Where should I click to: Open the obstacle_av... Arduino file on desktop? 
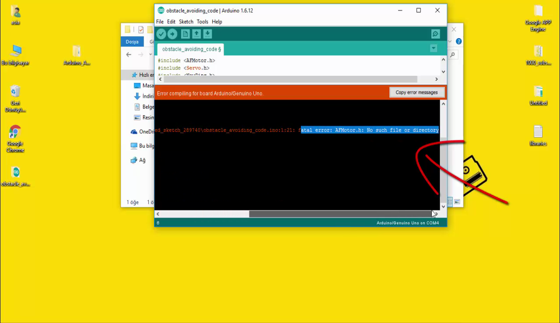(x=15, y=176)
